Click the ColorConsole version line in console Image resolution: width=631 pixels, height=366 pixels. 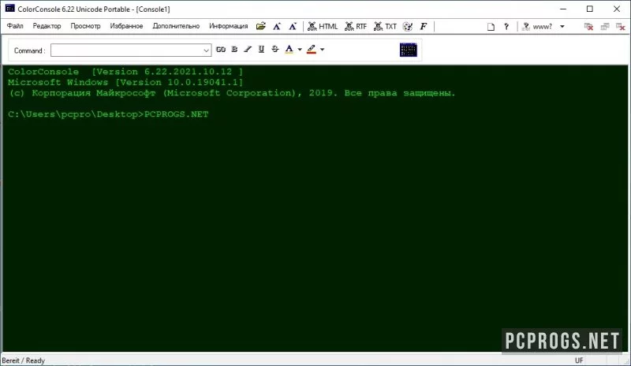[x=125, y=72]
